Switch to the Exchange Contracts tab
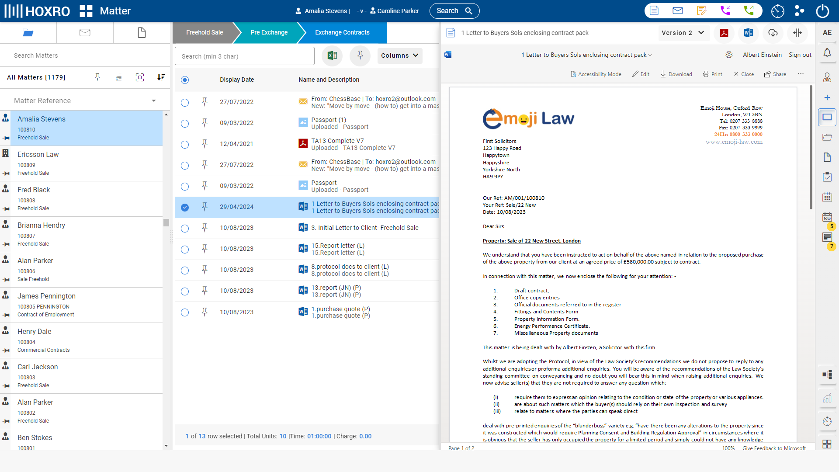The image size is (839, 472). click(x=342, y=32)
